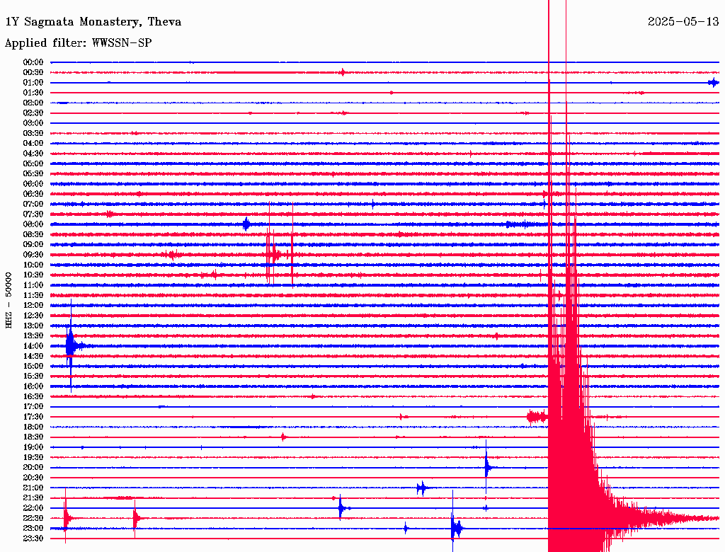The height and width of the screenshot is (552, 725).
Task: Click the 05:00 time label
Action: [x=33, y=163]
